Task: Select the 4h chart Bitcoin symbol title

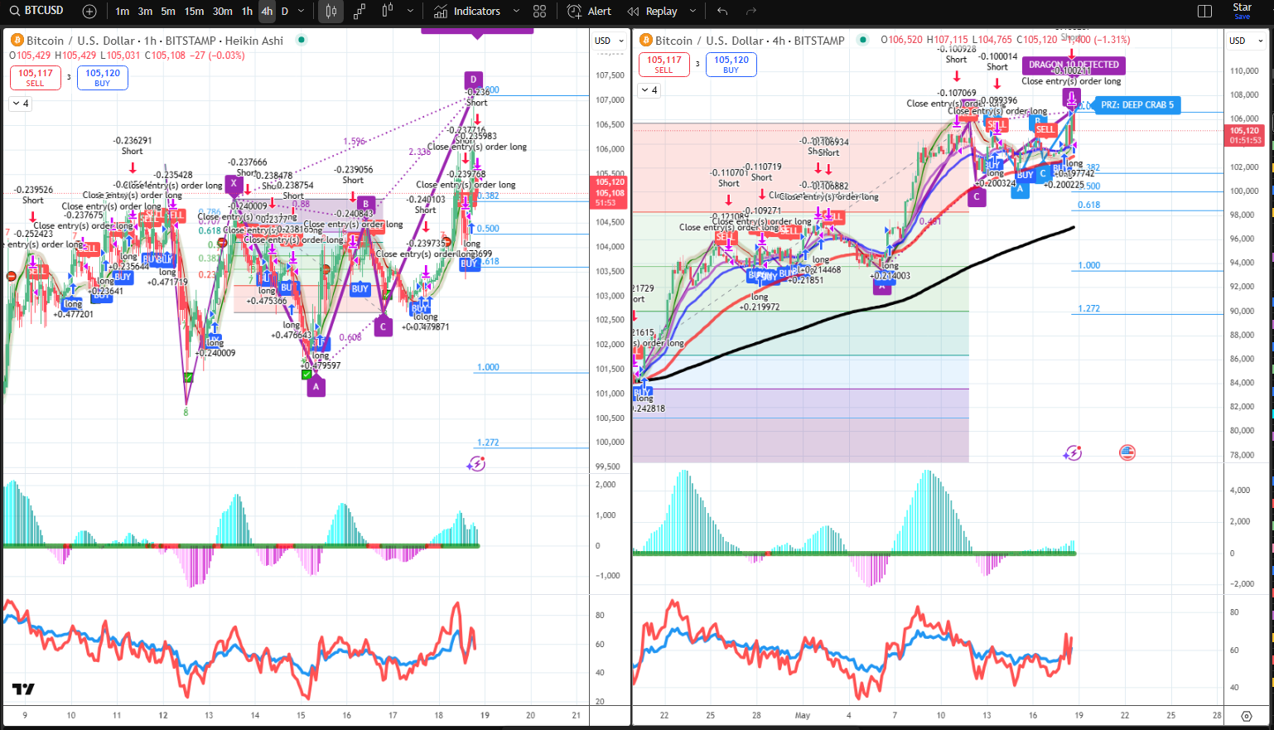Action: [750, 41]
